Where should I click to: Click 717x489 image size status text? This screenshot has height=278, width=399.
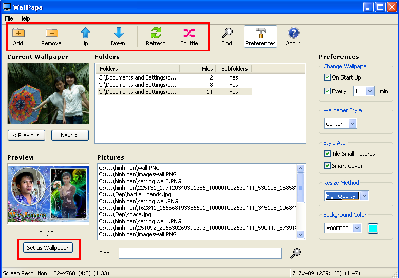click(x=326, y=273)
